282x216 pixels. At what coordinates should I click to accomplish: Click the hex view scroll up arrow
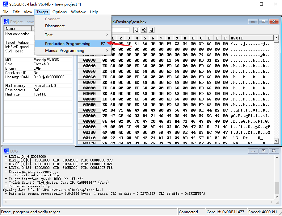pos(276,38)
